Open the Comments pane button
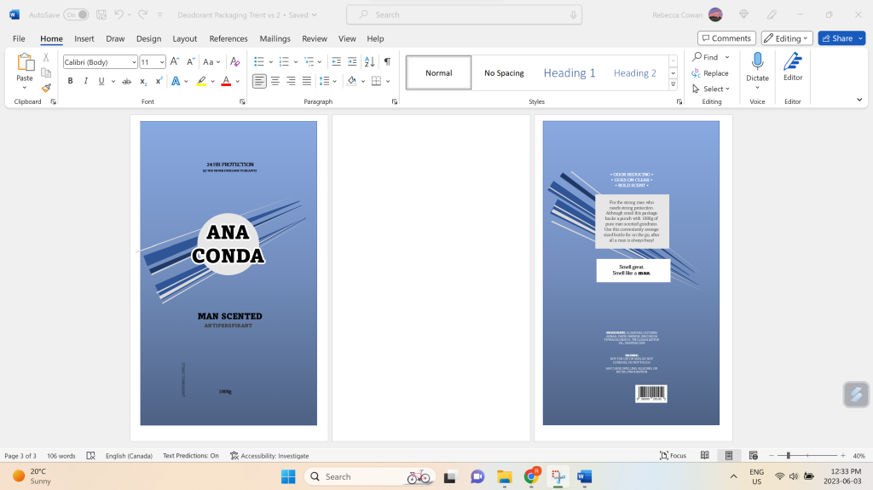The image size is (873, 490). click(x=726, y=38)
